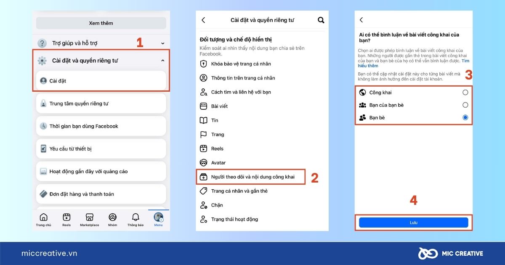Open Bài viết settings row

[261, 106]
